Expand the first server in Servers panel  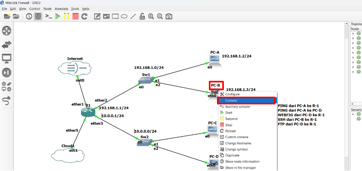(353, 114)
